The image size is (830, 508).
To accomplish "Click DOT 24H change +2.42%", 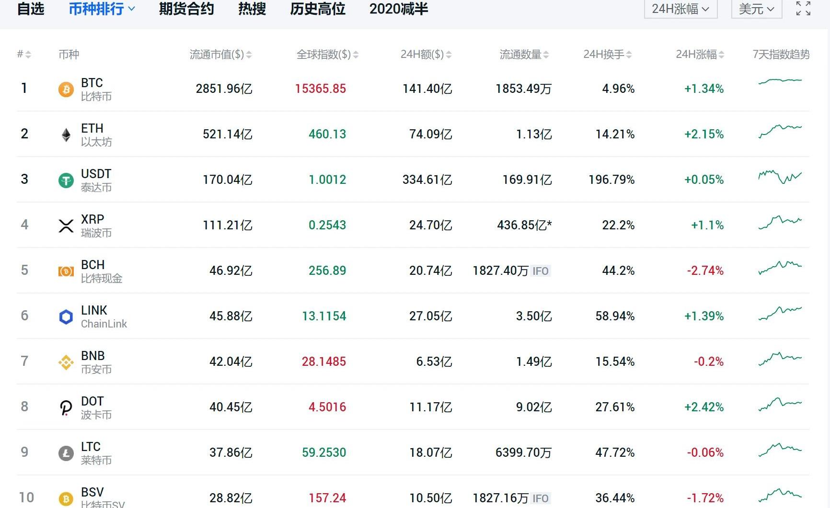I will click(x=704, y=407).
